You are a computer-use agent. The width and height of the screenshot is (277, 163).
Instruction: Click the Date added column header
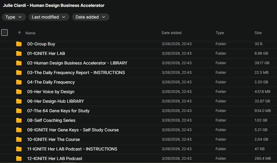pos(171,33)
